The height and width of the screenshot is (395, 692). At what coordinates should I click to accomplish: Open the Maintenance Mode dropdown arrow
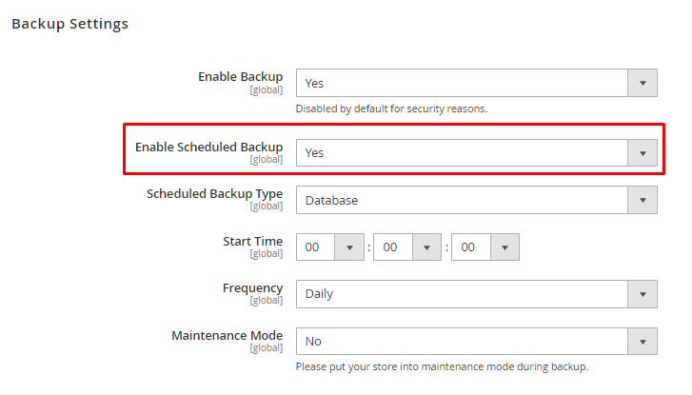(643, 341)
